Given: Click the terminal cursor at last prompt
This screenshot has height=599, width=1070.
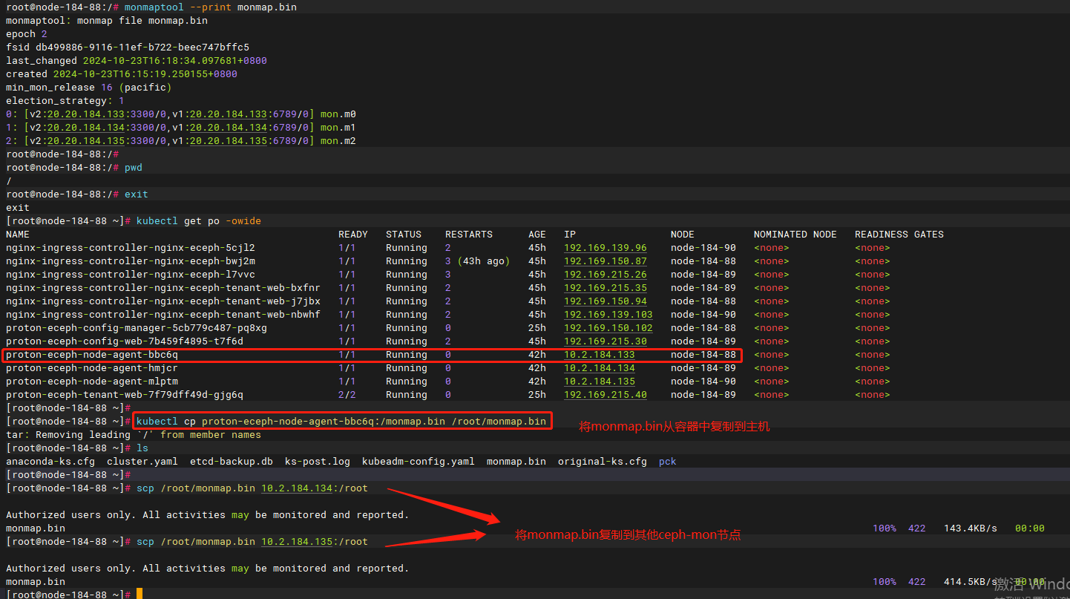Looking at the screenshot, I should click(x=140, y=594).
